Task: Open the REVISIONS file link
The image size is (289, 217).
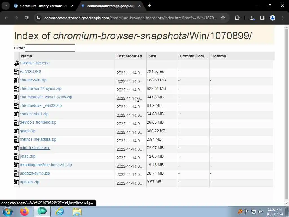Action: (30, 71)
